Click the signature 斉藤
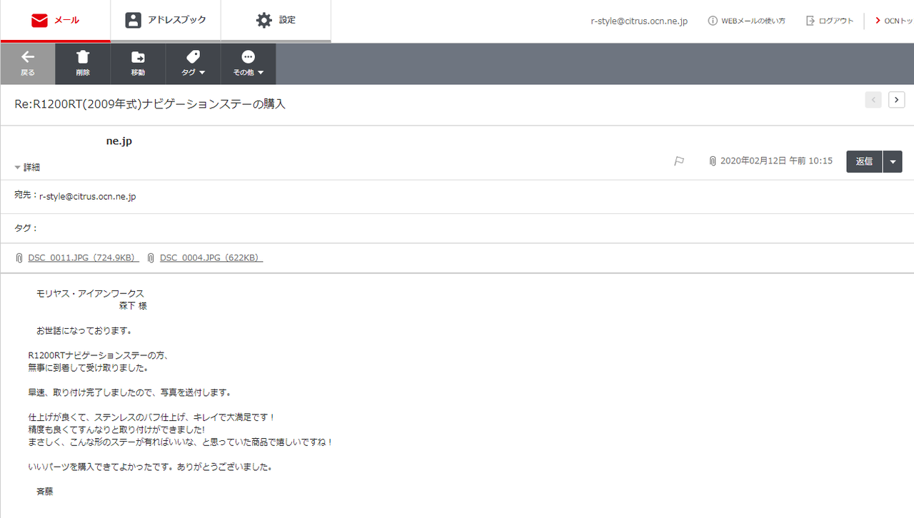Viewport: 914px width, 518px height. pyautogui.click(x=45, y=492)
